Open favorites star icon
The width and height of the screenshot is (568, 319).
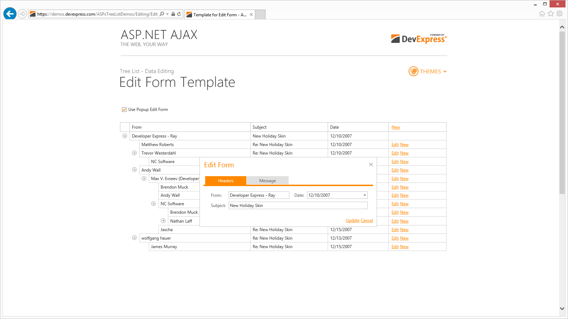551,14
